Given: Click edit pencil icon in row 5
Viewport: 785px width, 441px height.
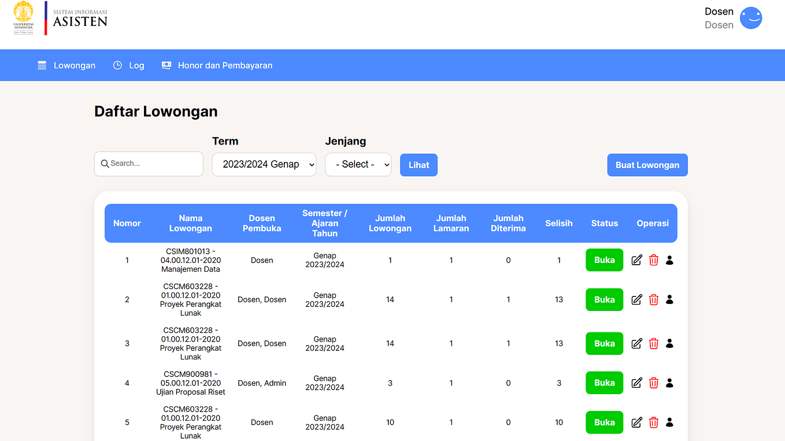Looking at the screenshot, I should 636,423.
